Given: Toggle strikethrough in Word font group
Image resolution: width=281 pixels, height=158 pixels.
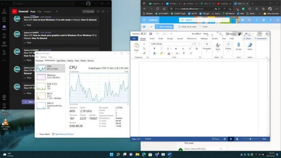Looking at the screenshot, I should [176, 49].
